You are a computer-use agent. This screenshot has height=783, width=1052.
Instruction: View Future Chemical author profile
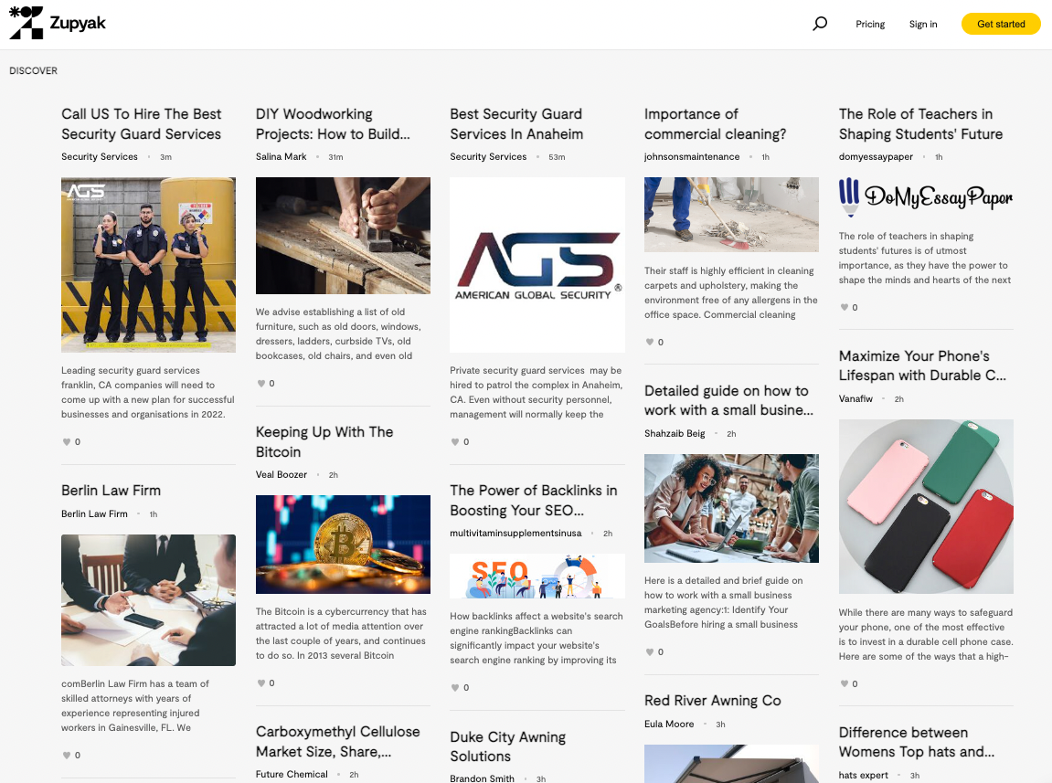tap(292, 774)
